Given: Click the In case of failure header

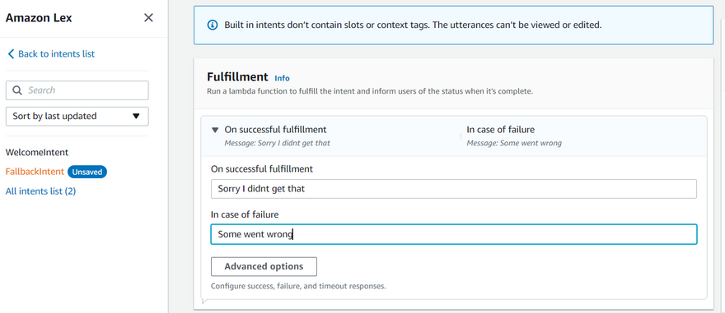Looking at the screenshot, I should [x=501, y=130].
